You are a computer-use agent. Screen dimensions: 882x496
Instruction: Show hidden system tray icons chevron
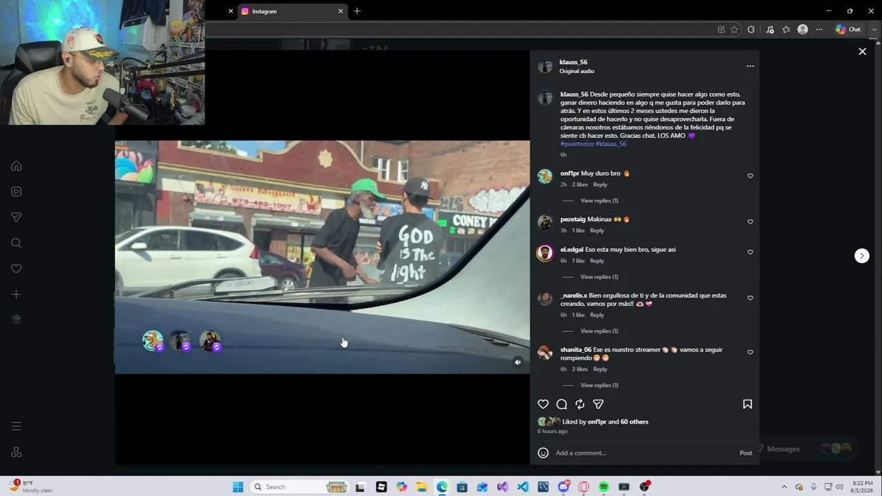coord(784,487)
